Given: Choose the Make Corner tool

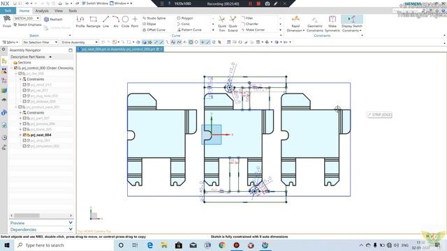Looking at the screenshot, I should (253, 29).
